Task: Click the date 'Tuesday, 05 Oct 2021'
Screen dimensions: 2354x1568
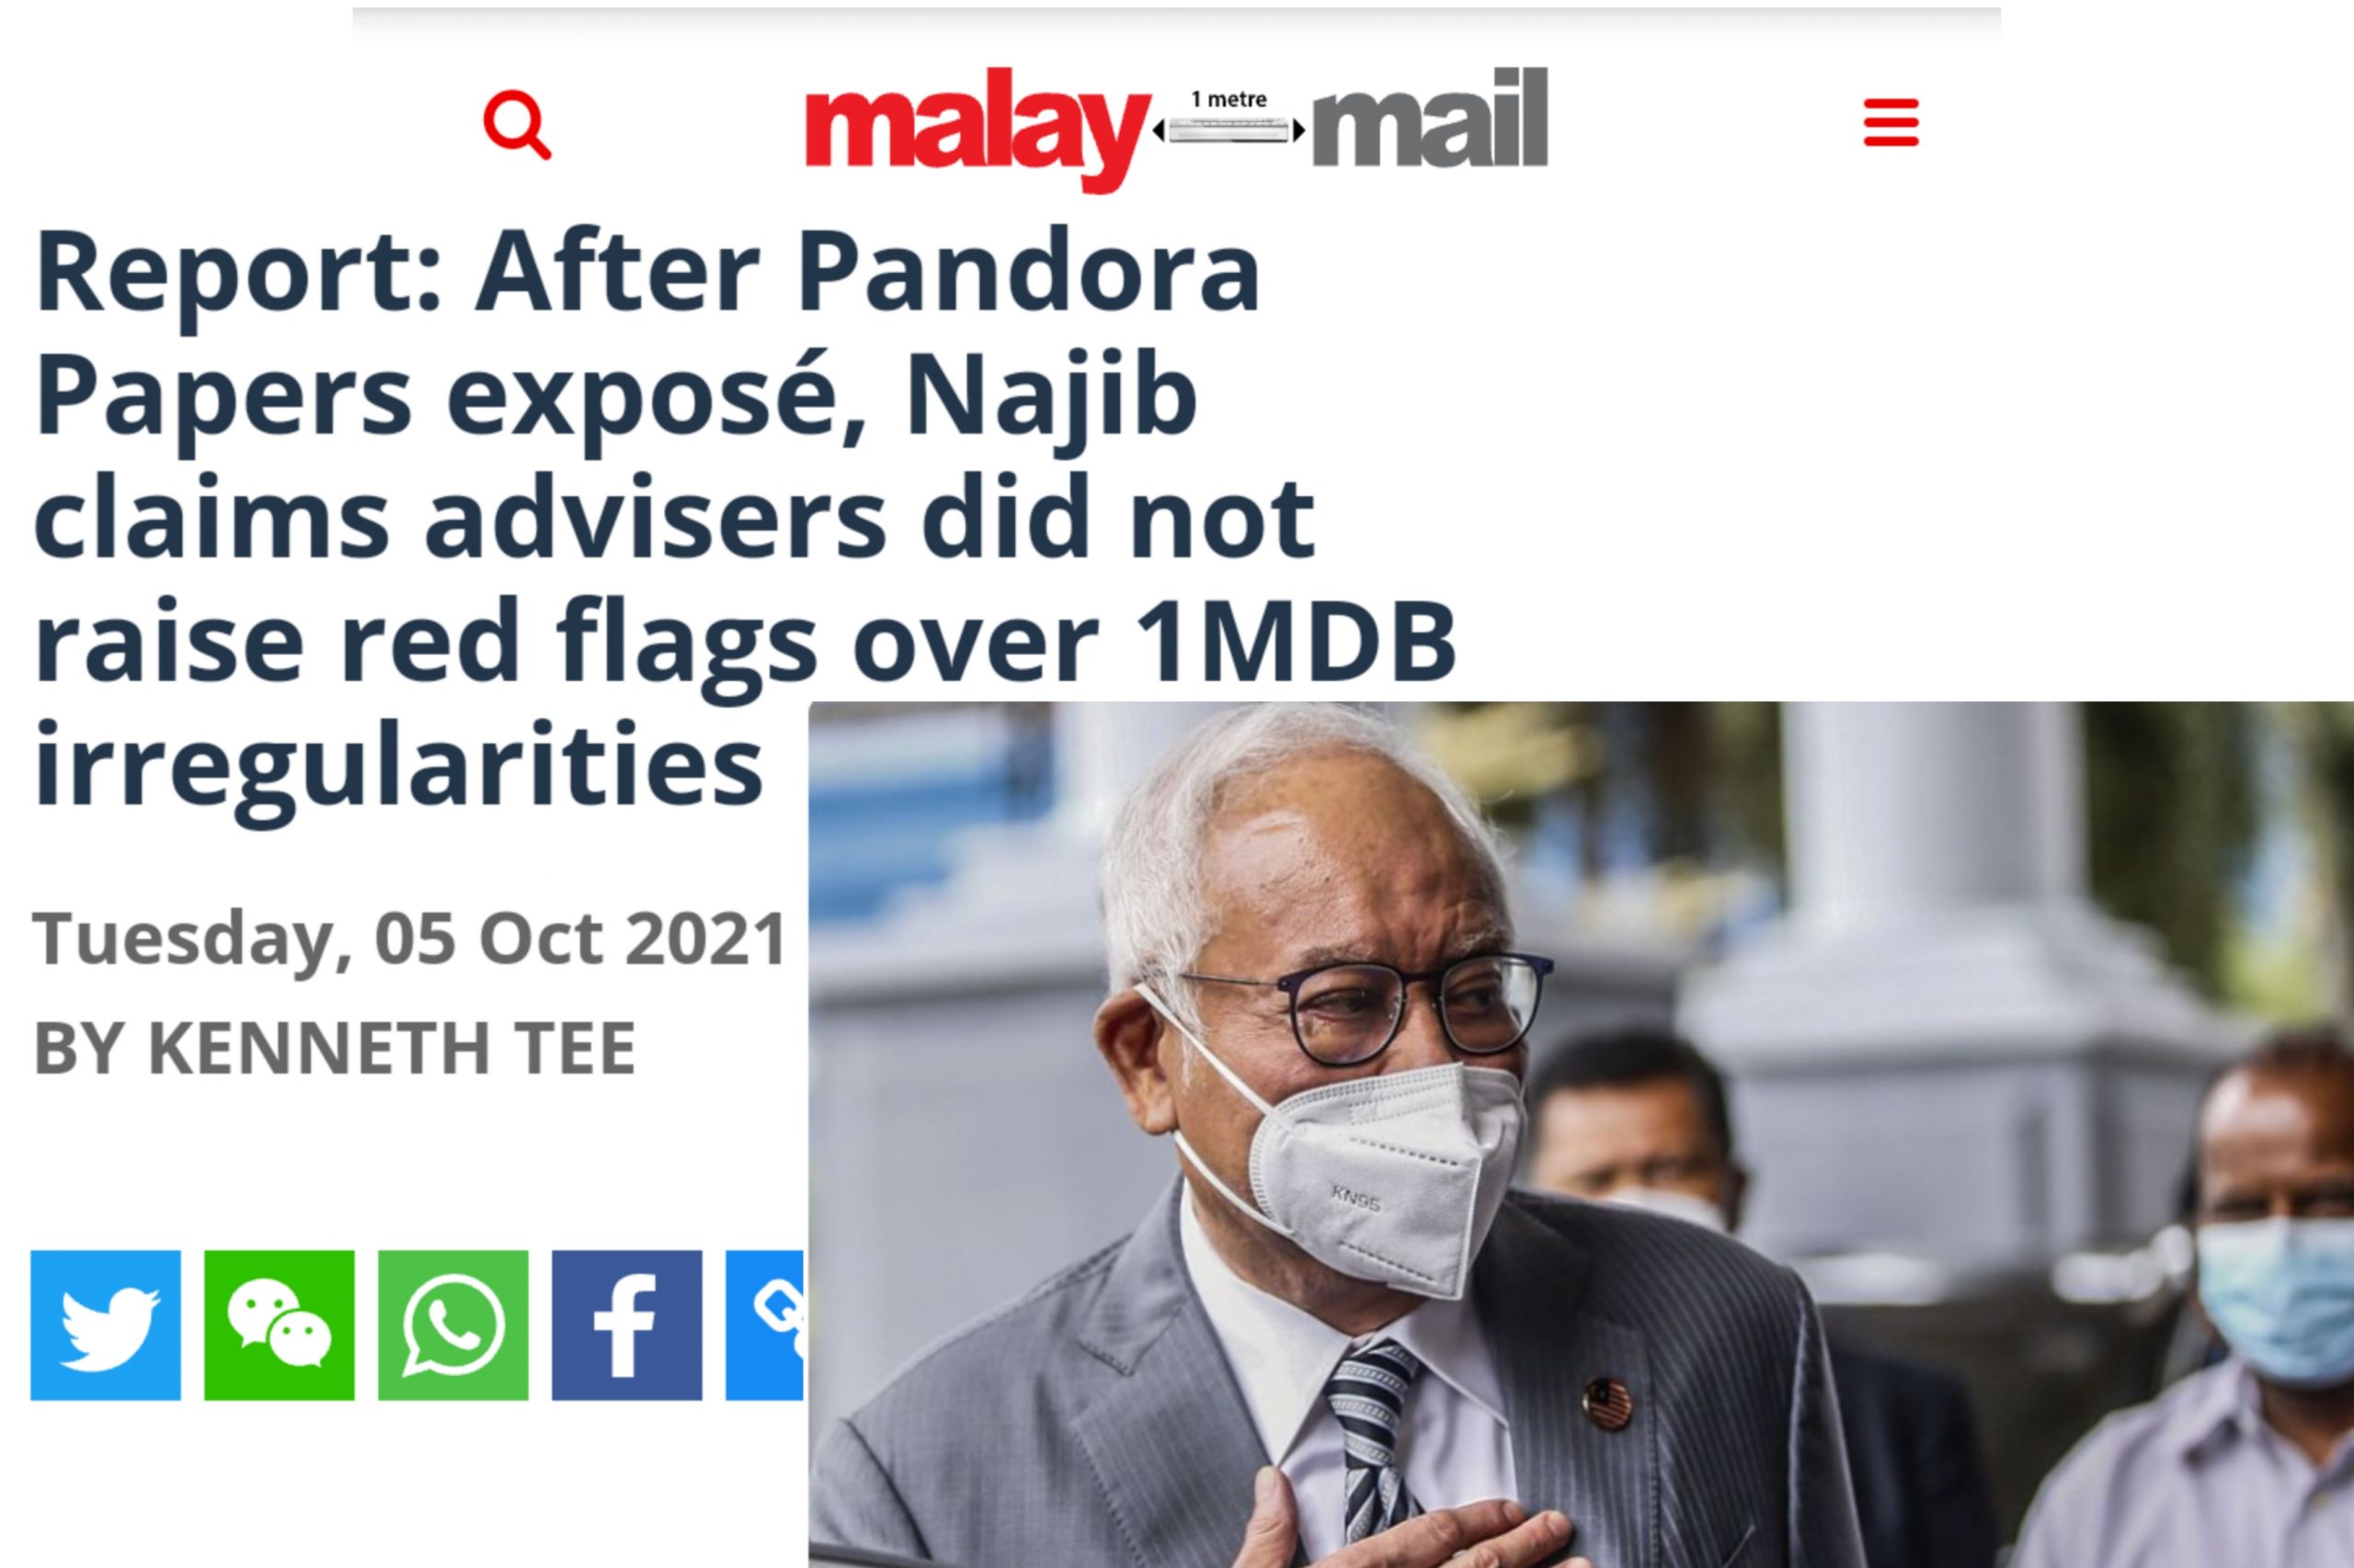Action: (x=410, y=939)
